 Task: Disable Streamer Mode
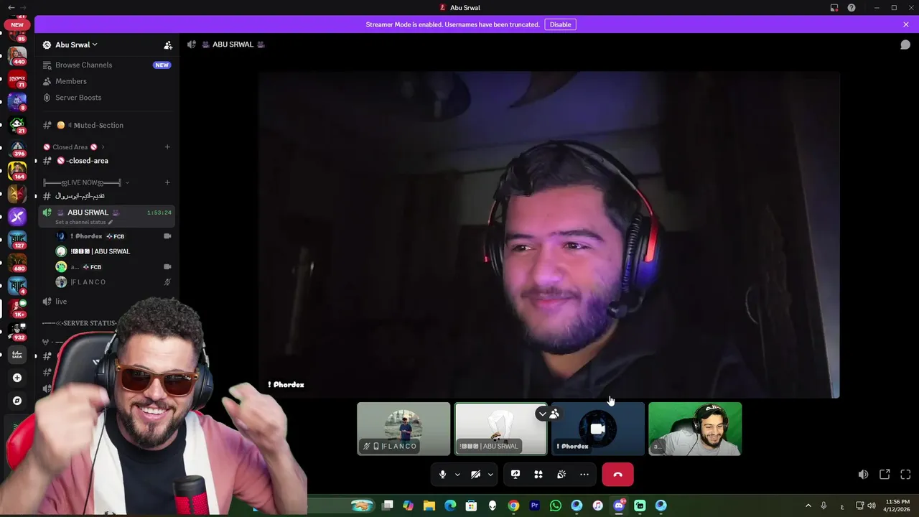[560, 24]
